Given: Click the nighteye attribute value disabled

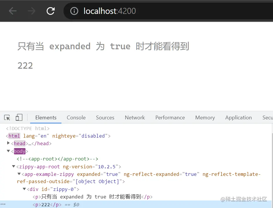Looking at the screenshot, I should coord(93,136).
